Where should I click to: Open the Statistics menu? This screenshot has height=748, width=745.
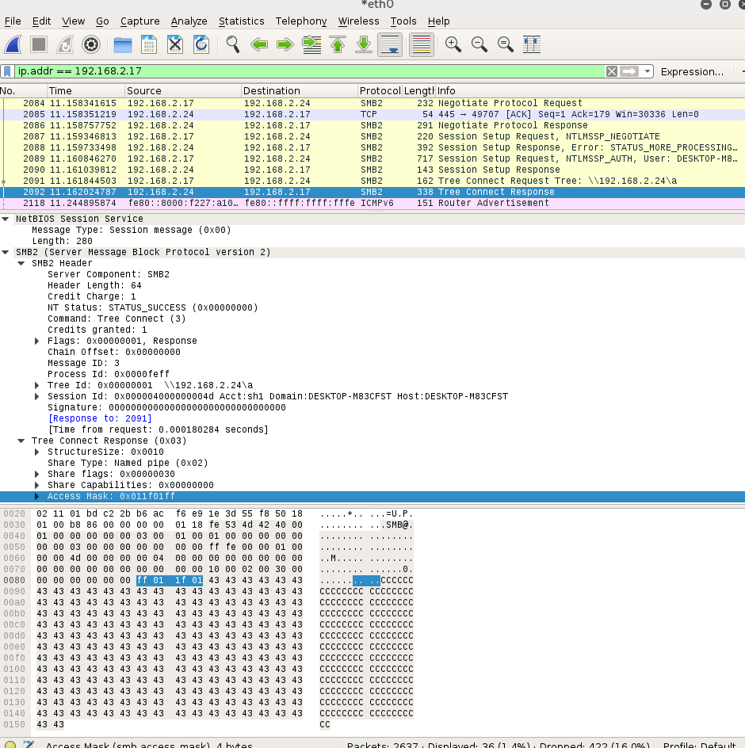click(x=241, y=21)
